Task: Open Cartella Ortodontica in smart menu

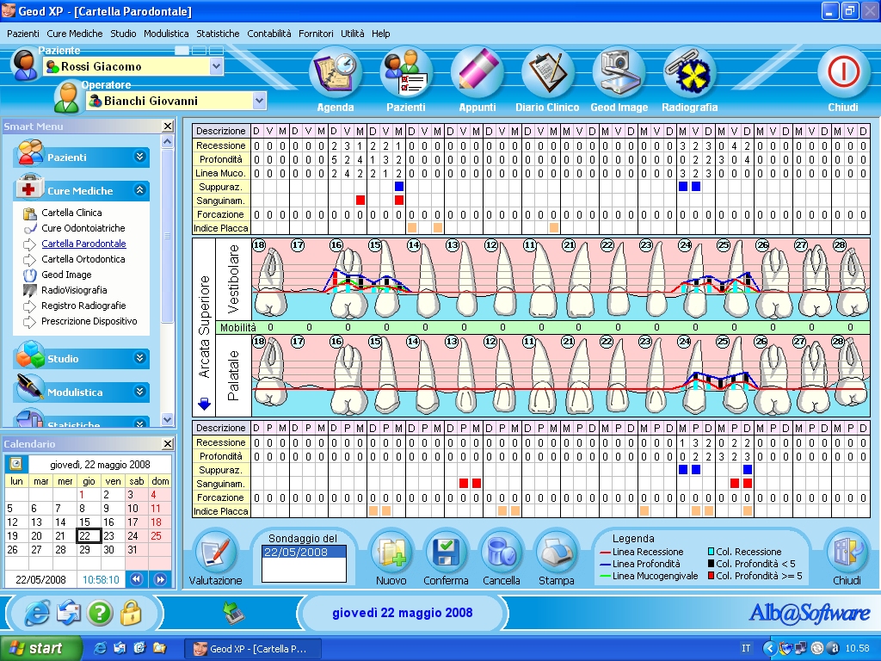Action: click(x=83, y=259)
